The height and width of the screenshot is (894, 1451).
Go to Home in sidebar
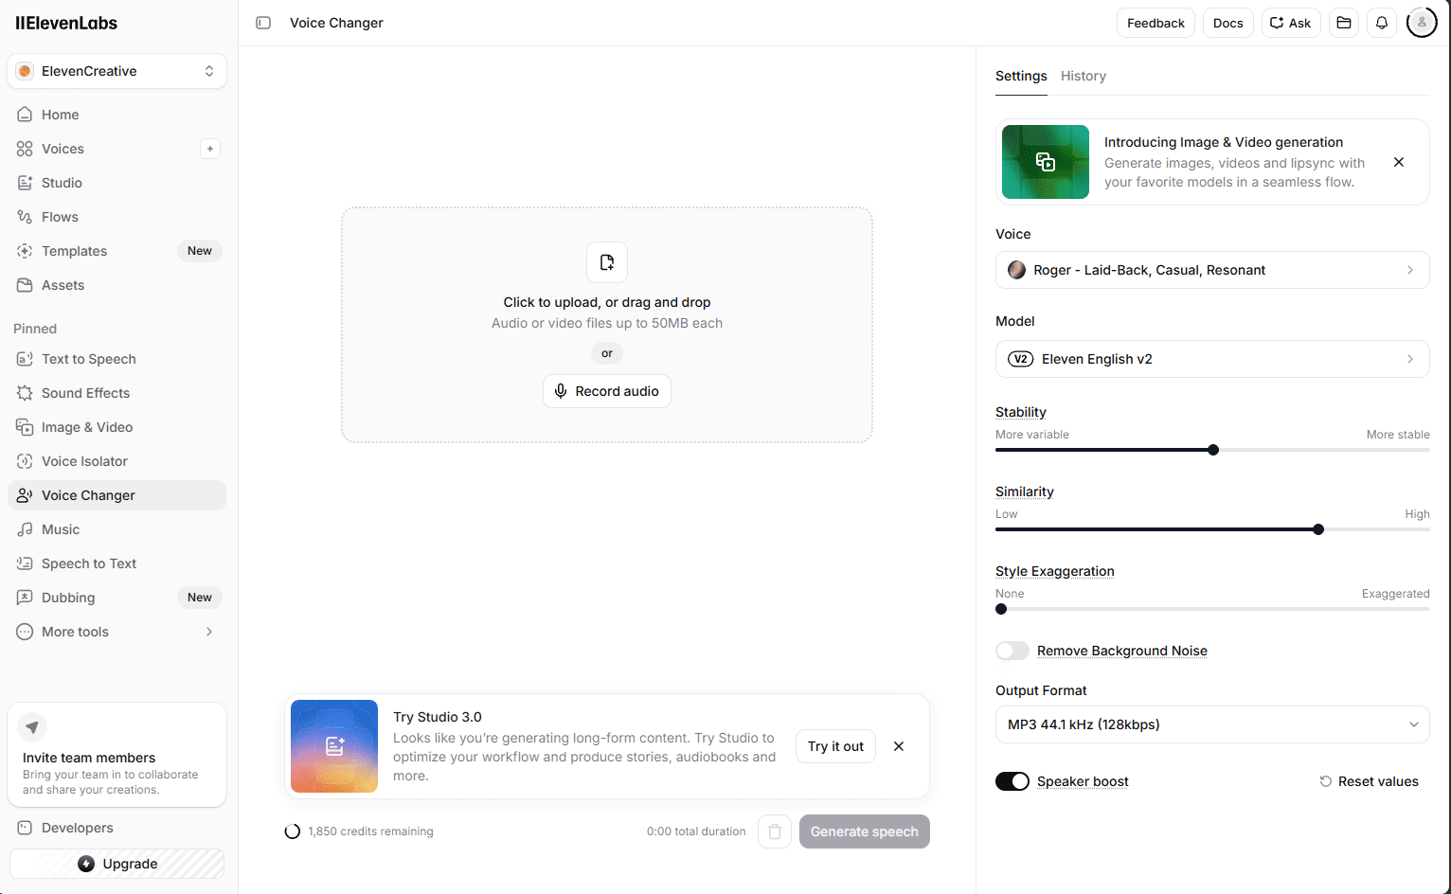116,115
